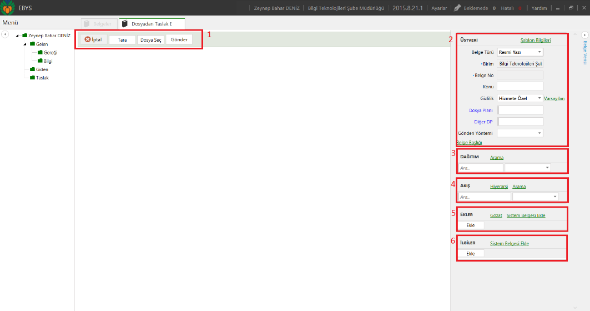Click the Hiyerarşi link in Akış
Screen dimensions: 590x311
click(x=499, y=187)
